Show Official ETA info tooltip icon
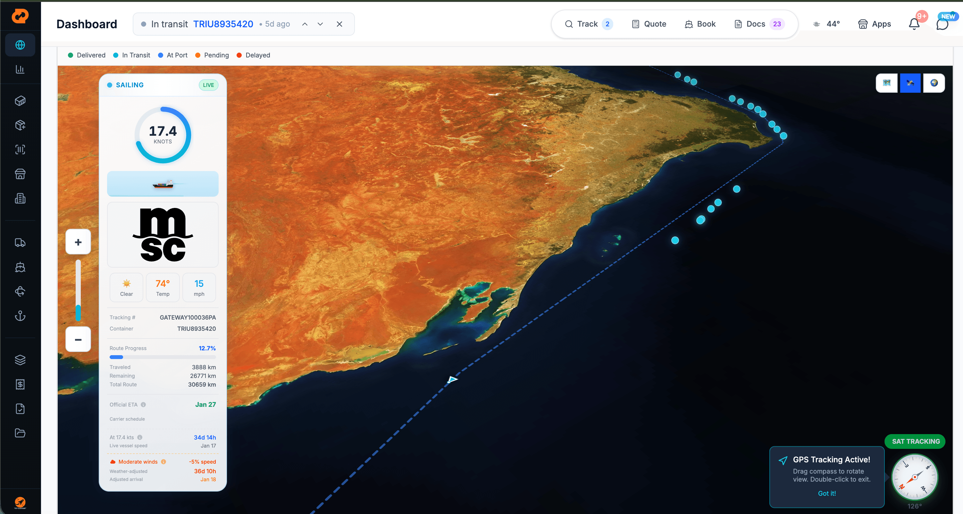 click(143, 404)
